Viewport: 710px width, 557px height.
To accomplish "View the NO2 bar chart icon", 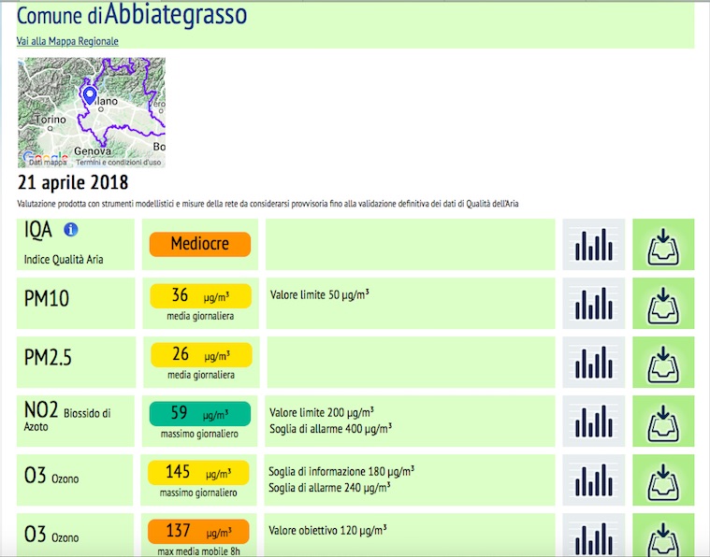I will coord(594,421).
